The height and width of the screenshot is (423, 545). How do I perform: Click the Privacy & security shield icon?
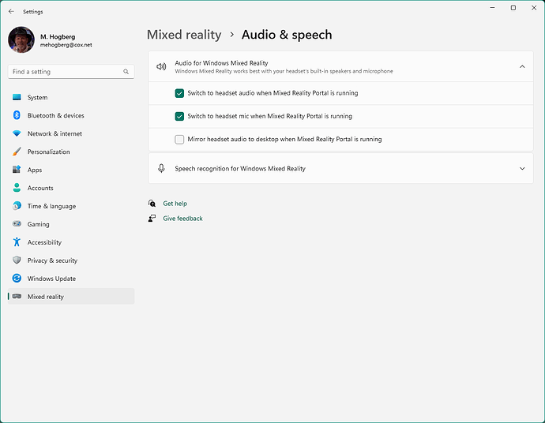coord(17,260)
